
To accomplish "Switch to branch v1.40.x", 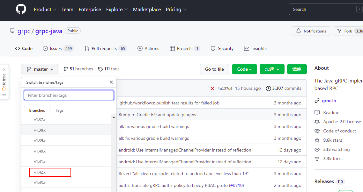I will pyautogui.click(x=66, y=151).
